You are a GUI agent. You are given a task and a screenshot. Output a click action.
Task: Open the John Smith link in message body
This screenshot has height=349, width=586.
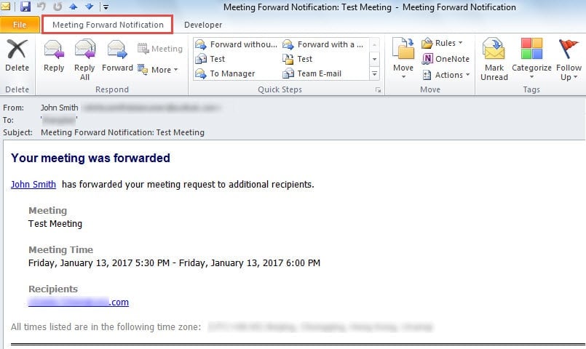33,185
